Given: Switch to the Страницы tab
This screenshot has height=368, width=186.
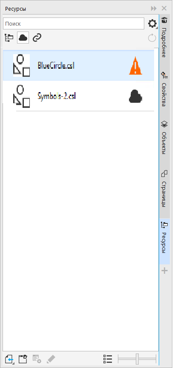Looking at the screenshot, I should click(164, 189).
